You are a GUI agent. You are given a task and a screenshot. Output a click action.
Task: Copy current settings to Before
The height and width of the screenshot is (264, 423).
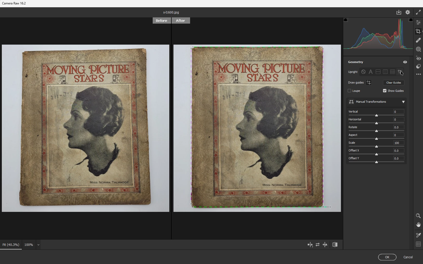[x=325, y=245]
